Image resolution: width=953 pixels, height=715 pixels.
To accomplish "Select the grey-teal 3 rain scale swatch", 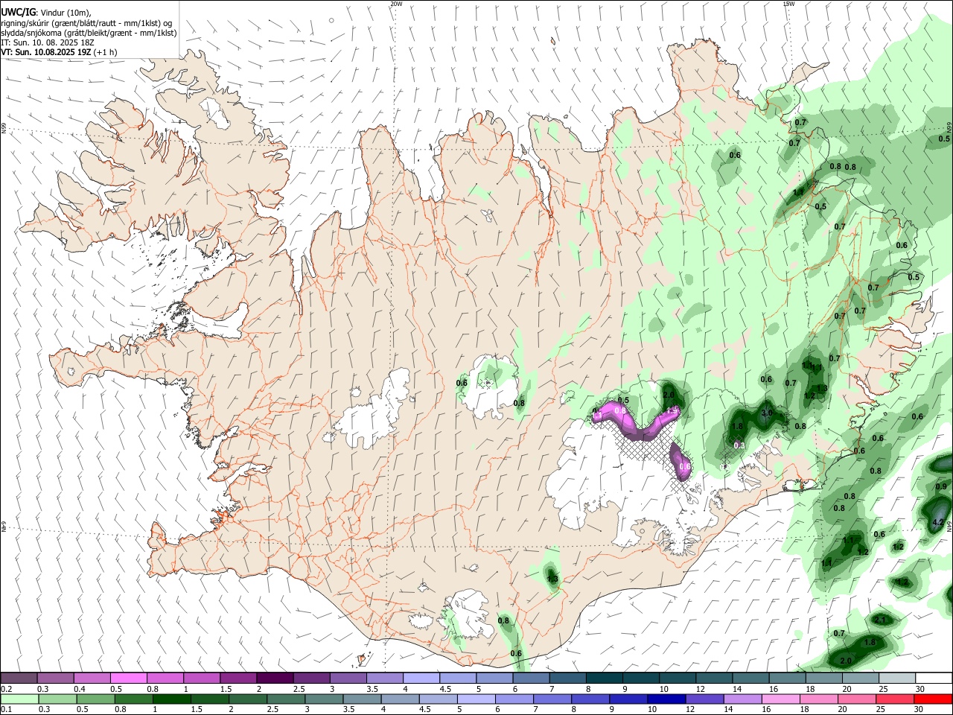I will [x=322, y=699].
